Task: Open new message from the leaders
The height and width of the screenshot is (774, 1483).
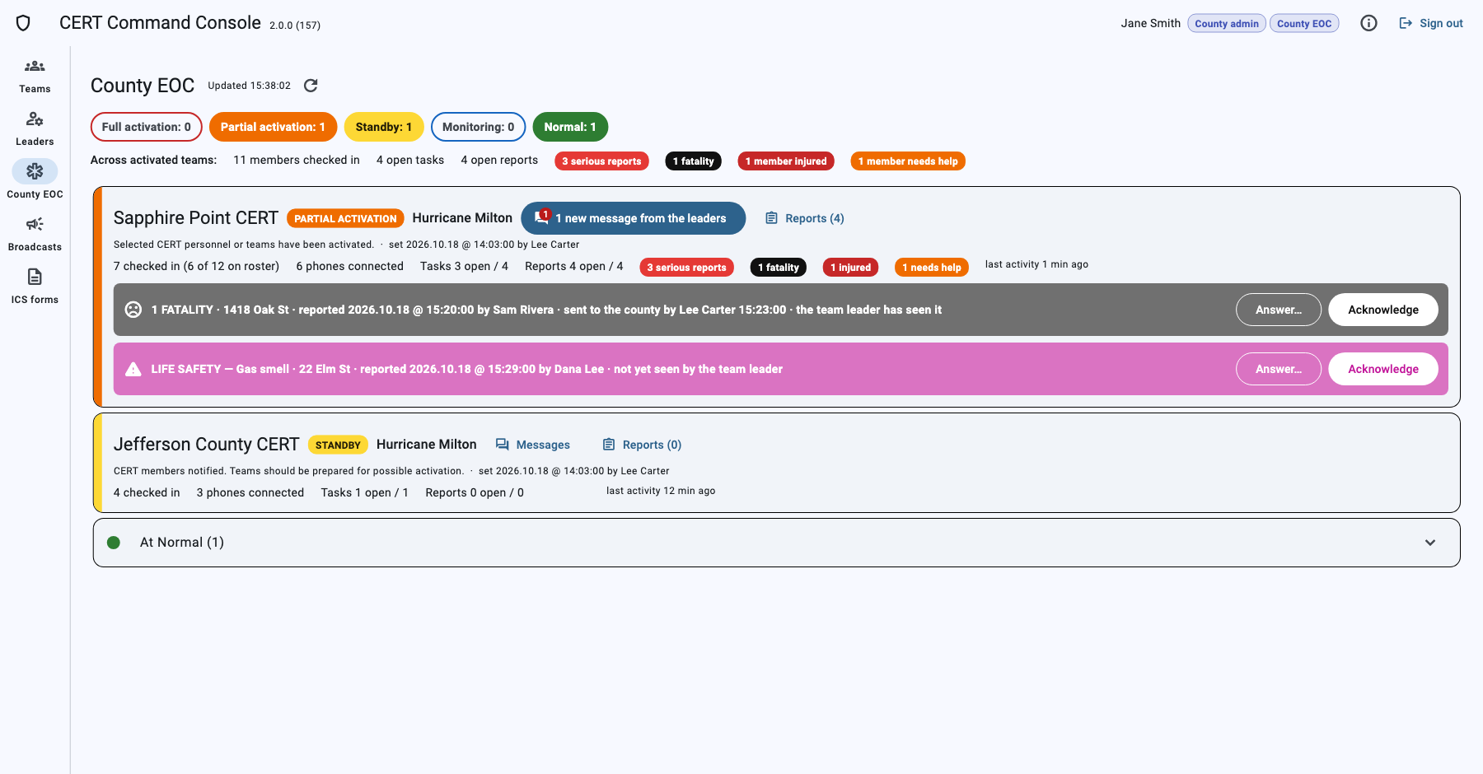Action: [x=633, y=218]
